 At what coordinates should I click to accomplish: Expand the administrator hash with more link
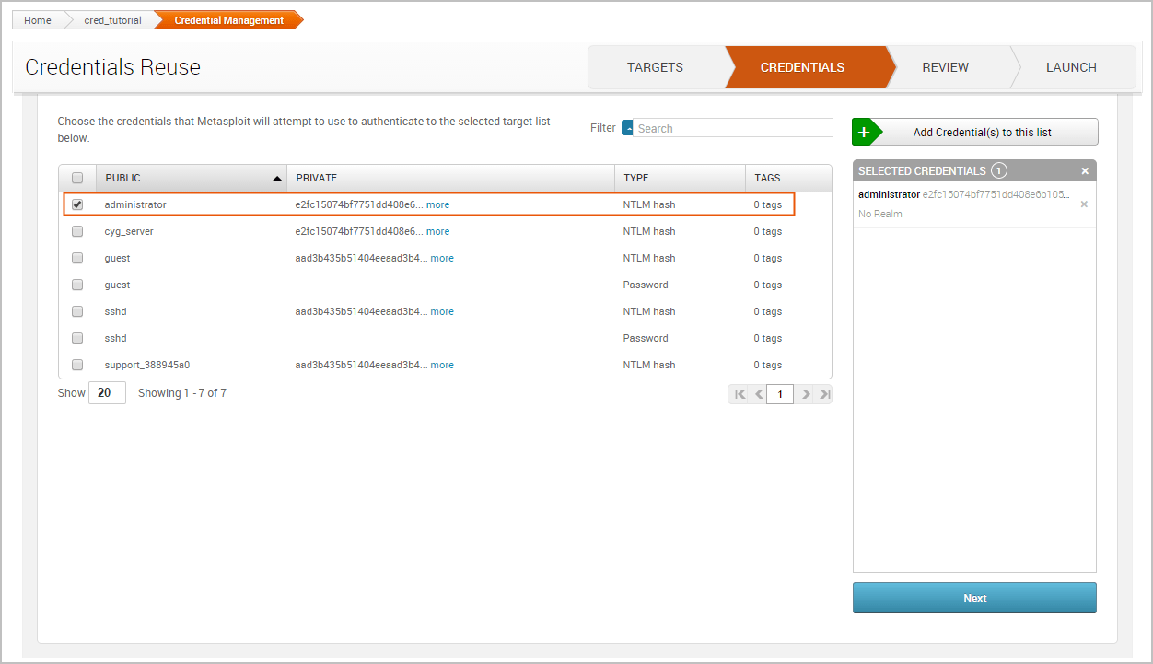(x=437, y=204)
